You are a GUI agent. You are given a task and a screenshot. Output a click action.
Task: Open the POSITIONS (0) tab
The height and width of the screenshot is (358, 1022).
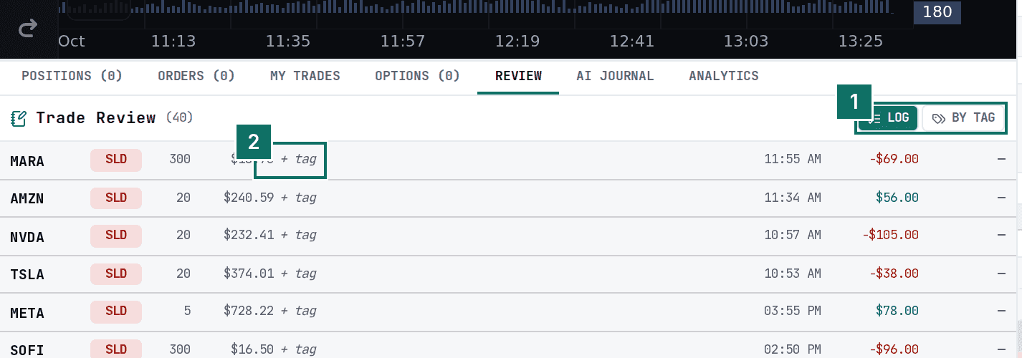pyautogui.click(x=72, y=76)
